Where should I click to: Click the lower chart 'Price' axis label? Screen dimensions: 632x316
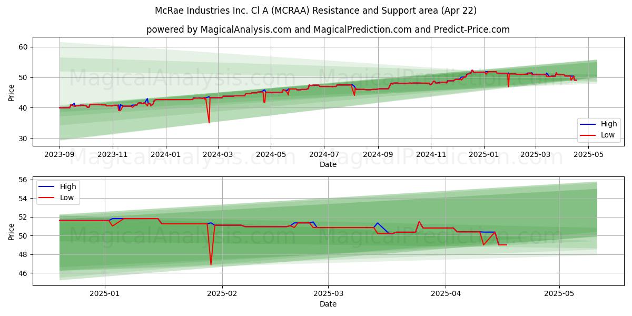tap(12, 231)
